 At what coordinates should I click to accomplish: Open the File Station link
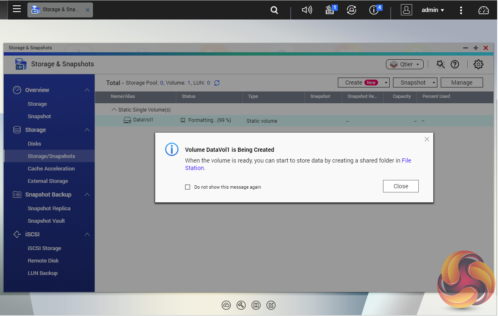tap(406, 160)
